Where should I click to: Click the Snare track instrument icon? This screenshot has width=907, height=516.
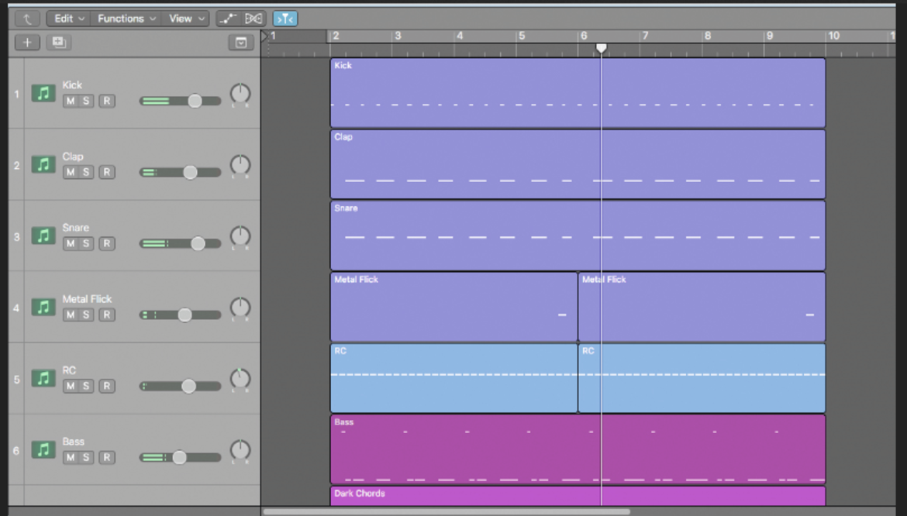tap(43, 236)
